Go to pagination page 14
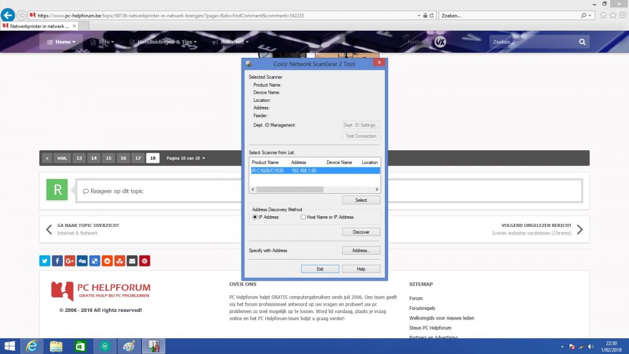This screenshot has height=354, width=629. tap(94, 158)
